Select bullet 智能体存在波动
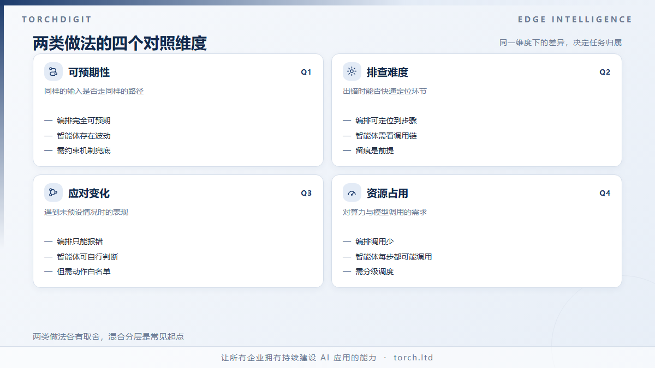This screenshot has height=368, width=655. 84,136
